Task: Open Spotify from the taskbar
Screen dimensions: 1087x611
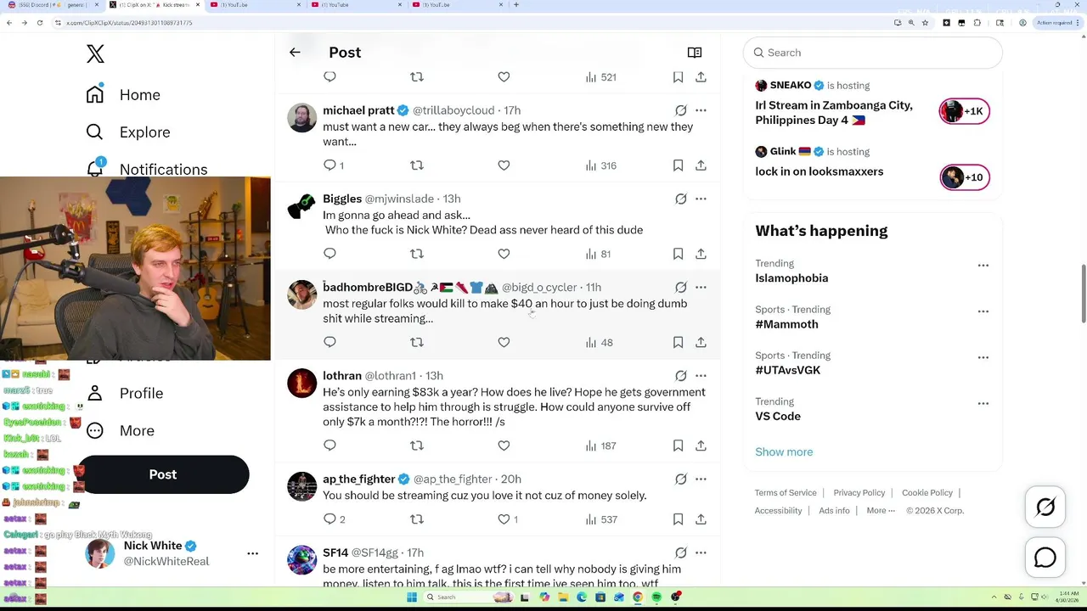Action: pos(656,597)
